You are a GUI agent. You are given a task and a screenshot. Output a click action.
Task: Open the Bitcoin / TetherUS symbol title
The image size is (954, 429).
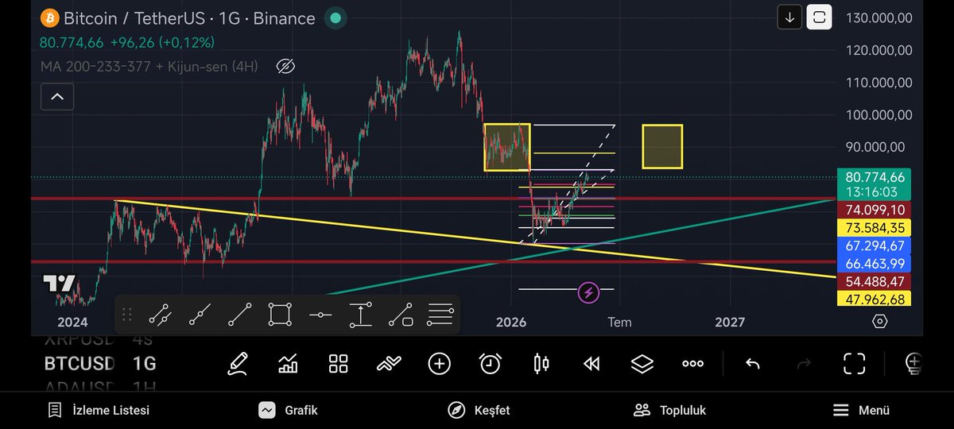coord(189,17)
